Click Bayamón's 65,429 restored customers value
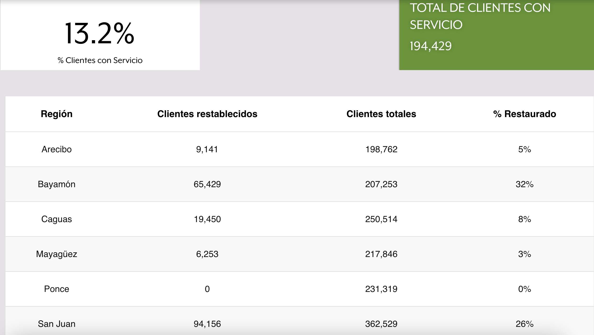This screenshot has width=594, height=335. 208,184
